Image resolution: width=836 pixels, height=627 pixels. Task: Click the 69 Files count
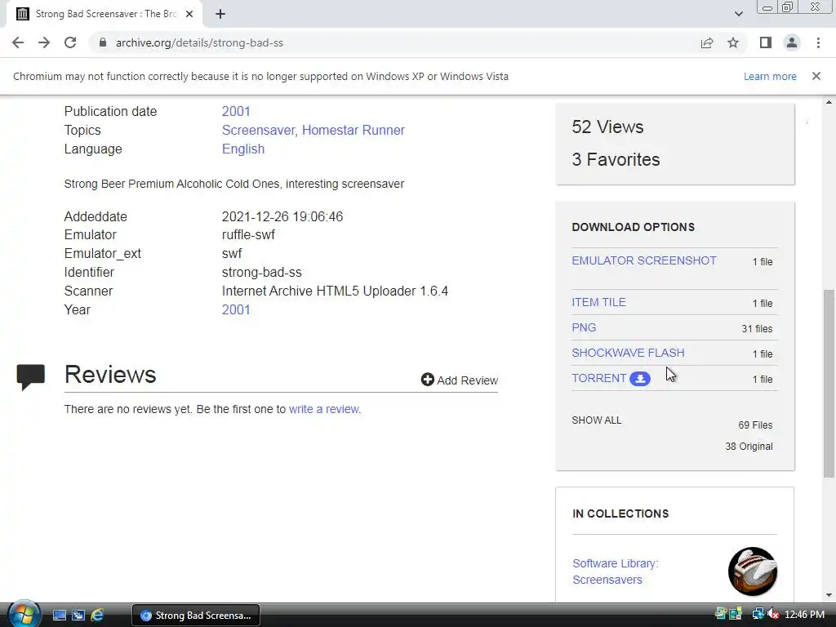tap(755, 425)
